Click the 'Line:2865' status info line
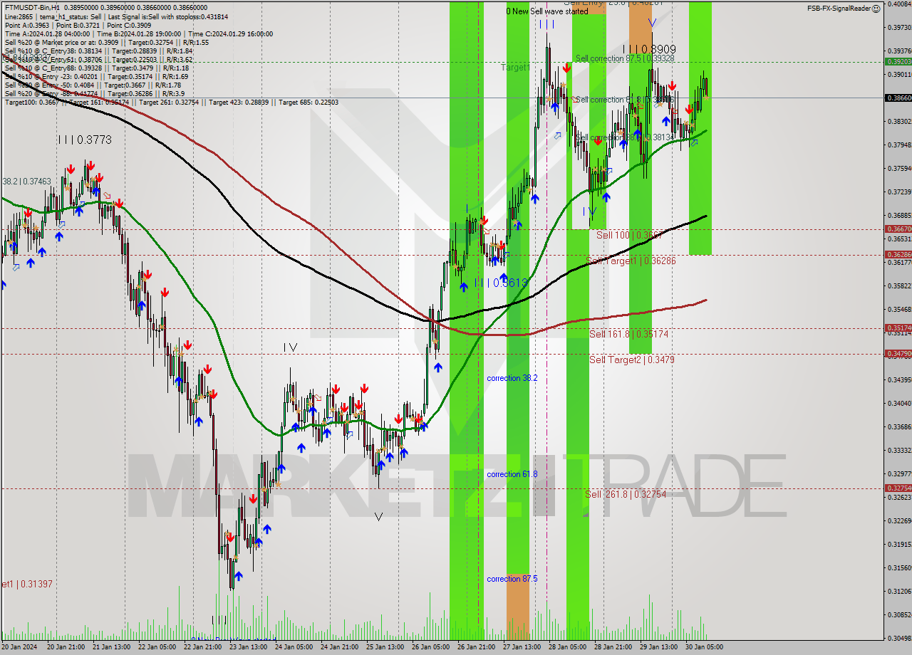 [x=116, y=16]
